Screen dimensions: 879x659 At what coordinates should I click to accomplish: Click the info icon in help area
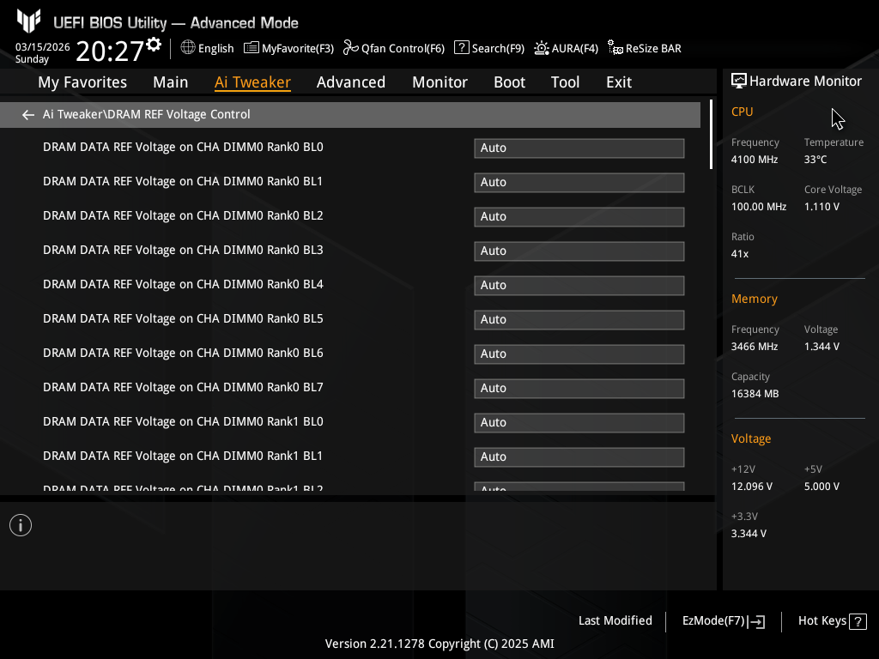[21, 525]
